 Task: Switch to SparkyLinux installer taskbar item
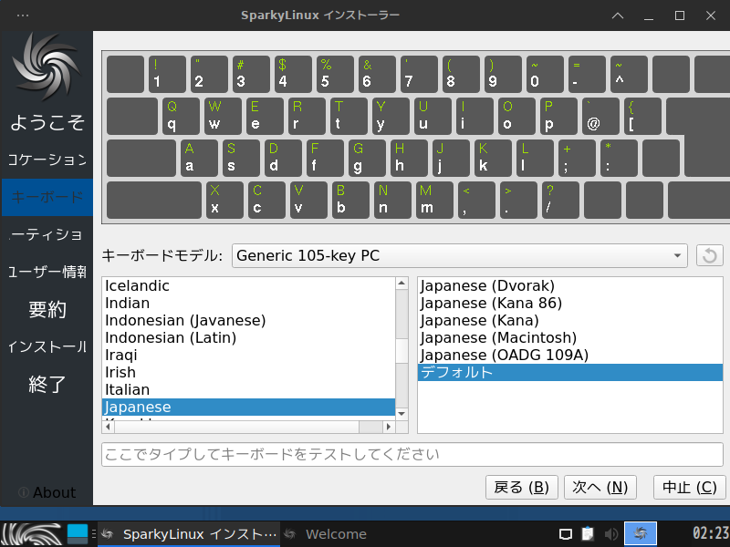tap(189, 534)
